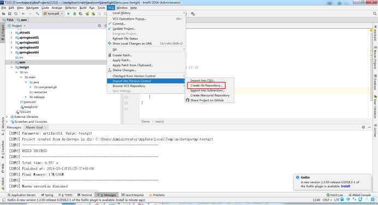
Task: Open the Java Enterprise tool tab
Action: pos(133,195)
